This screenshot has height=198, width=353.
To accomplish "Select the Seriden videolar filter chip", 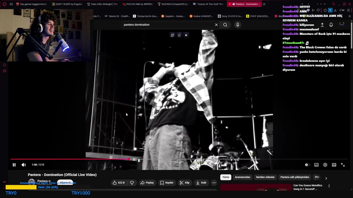I will 265,177.
